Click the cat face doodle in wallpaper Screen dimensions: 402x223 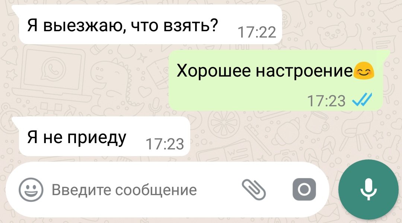[x=332, y=34]
